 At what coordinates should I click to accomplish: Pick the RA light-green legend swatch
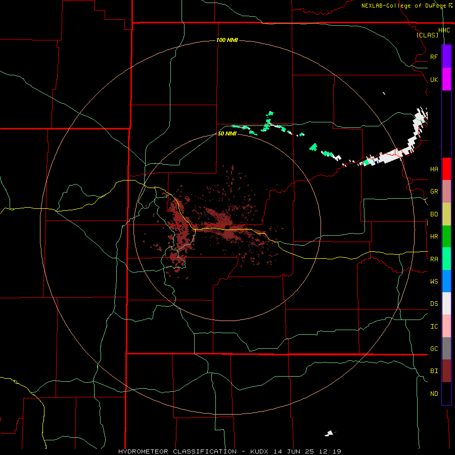(x=446, y=259)
